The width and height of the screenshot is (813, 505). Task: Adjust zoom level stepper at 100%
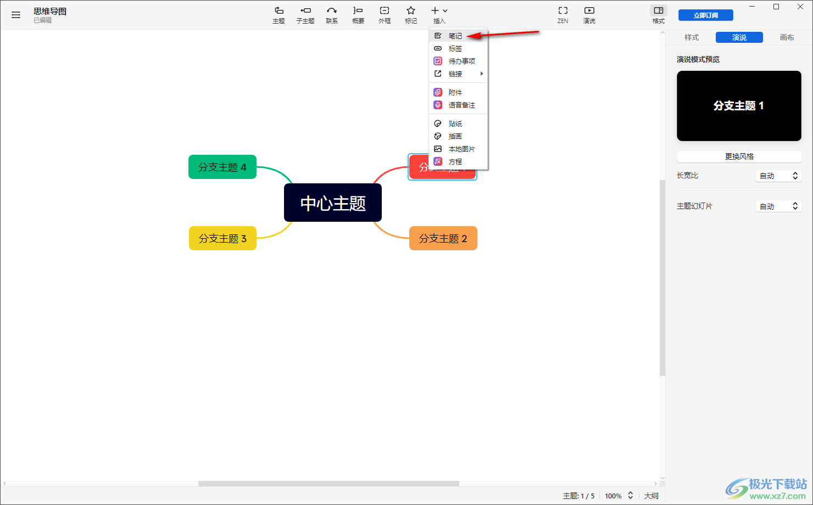[x=631, y=496]
